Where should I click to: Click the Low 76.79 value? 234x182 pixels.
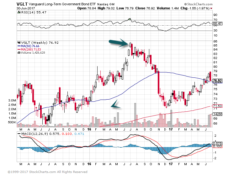pyautogui.click(x=125, y=8)
